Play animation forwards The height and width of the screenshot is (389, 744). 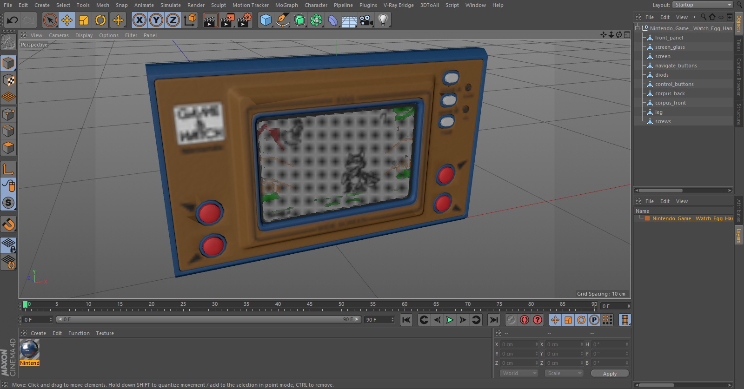(450, 320)
